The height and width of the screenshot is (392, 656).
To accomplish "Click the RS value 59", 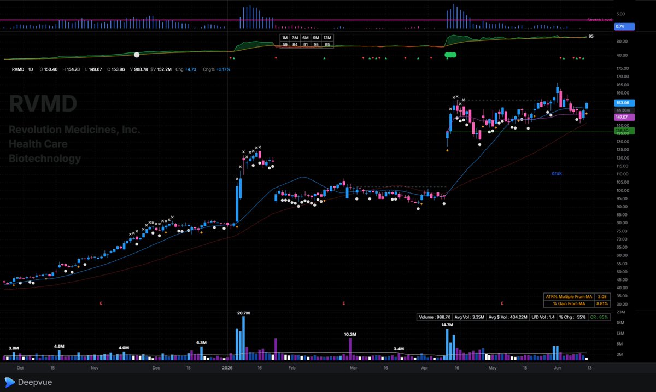I will coord(284,44).
